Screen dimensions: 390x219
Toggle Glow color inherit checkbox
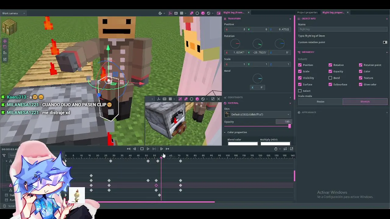coord(361,84)
